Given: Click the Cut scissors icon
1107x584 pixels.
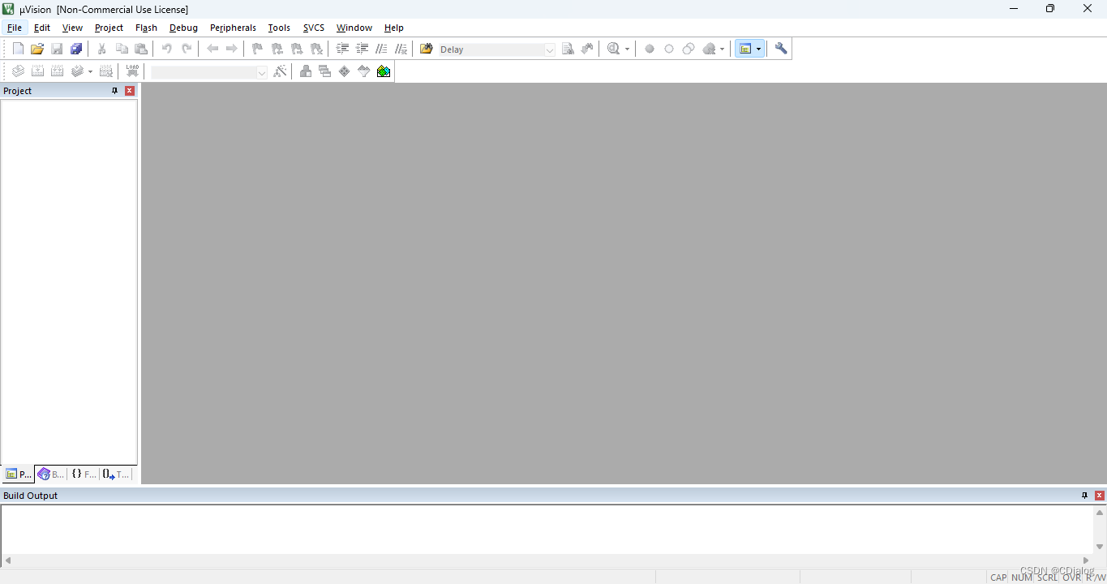Looking at the screenshot, I should [x=102, y=49].
